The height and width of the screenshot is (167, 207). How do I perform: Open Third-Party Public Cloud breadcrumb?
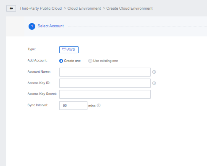coord(41,8)
